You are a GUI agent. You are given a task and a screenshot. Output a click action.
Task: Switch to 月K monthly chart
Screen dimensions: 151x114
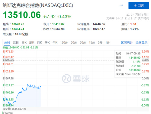(x=39, y=42)
